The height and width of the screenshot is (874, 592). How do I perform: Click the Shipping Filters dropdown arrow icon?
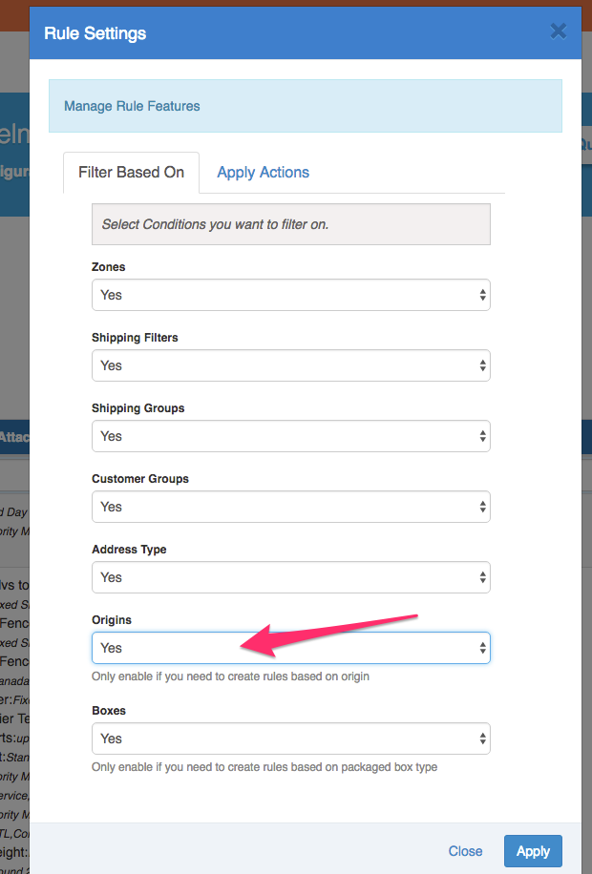point(483,366)
